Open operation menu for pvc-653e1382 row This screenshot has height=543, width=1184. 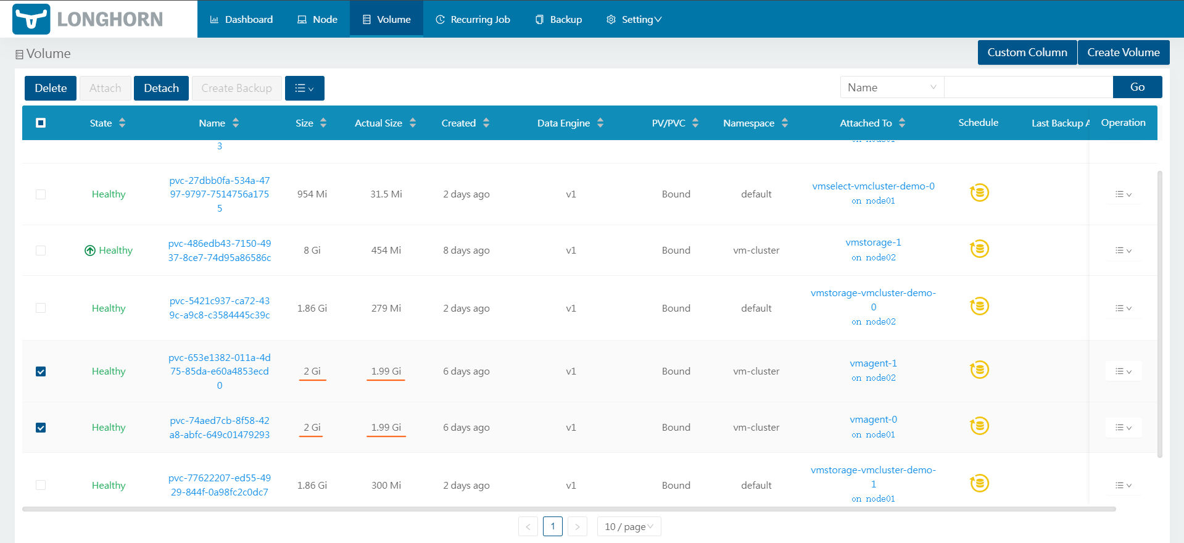[x=1123, y=371]
